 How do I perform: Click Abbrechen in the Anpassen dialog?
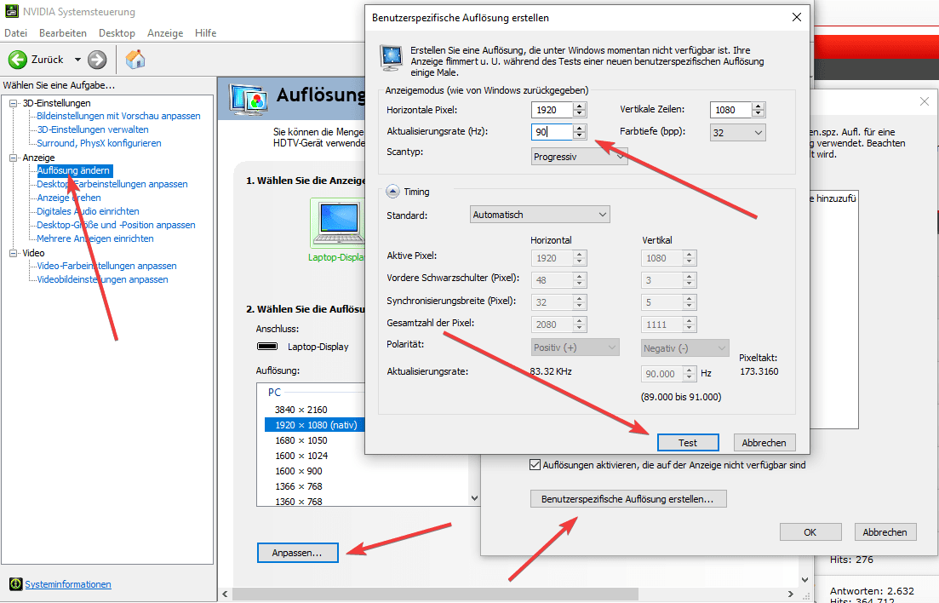tap(885, 531)
